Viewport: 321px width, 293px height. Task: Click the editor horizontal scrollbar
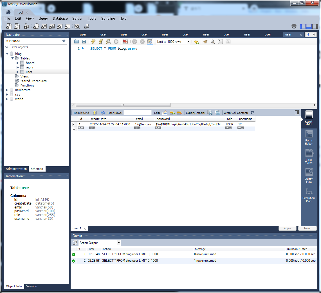click(123, 105)
